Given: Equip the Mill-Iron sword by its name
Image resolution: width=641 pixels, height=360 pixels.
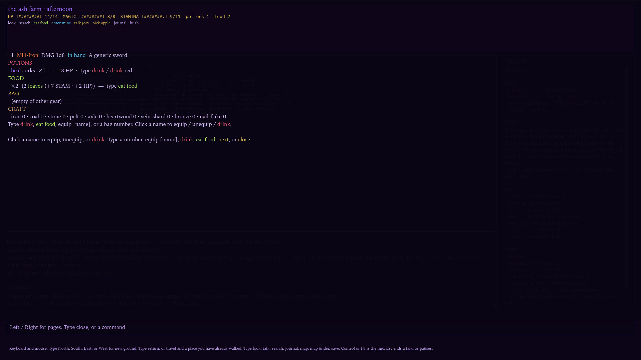Looking at the screenshot, I should 27,55.
